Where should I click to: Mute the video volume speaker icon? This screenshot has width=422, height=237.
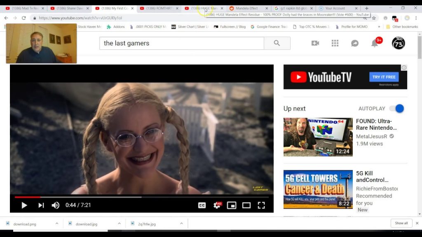coord(56,205)
